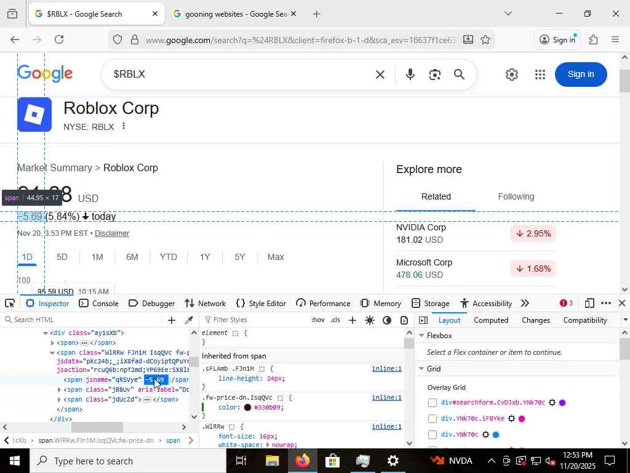The image size is (630, 473).
Task: Click the magnifier search button in Google
Action: (459, 75)
